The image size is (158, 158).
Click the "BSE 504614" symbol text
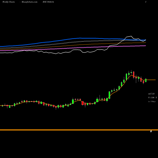click(x=48, y=2)
